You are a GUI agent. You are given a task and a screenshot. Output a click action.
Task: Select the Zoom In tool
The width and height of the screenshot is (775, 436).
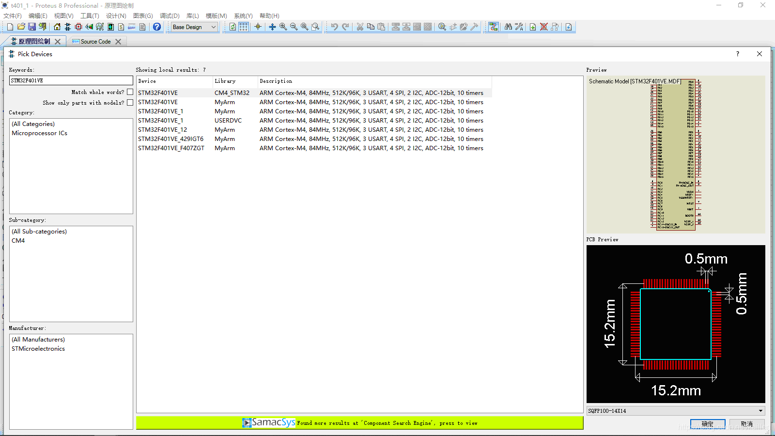tap(283, 27)
